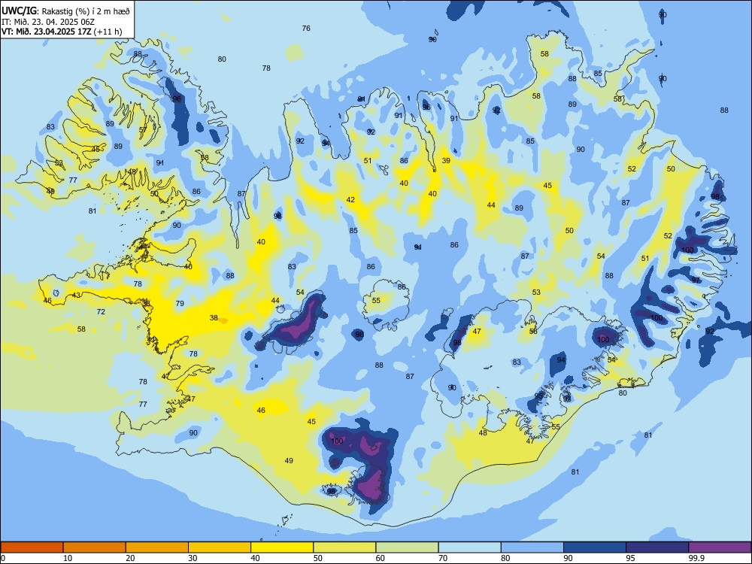752x564 pixels.
Task: Click the legend label '99.9'
Action: (x=696, y=558)
